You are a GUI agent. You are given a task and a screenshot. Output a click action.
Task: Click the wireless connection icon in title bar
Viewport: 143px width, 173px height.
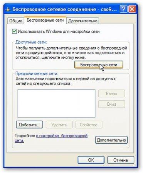[8, 10]
